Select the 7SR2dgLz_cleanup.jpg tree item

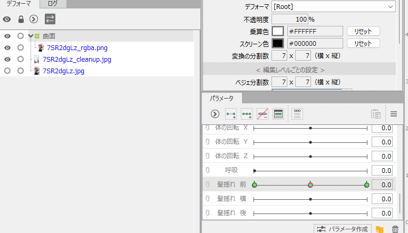[x=77, y=60]
